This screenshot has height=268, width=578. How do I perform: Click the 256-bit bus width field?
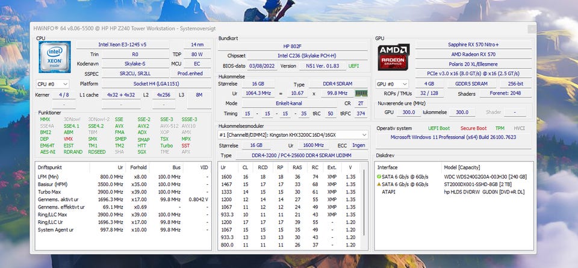coord(515,84)
